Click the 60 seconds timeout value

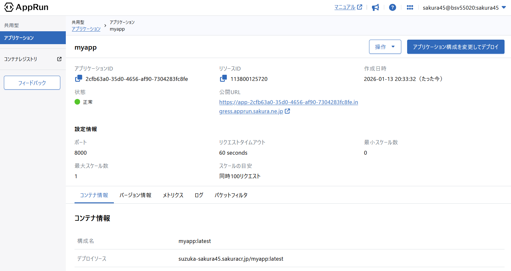pyautogui.click(x=233, y=153)
